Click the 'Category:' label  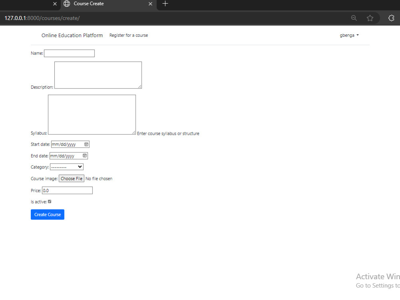40,167
